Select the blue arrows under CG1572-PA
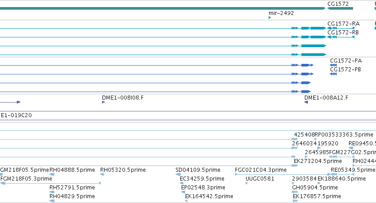Screen dimensions: 376x203 coord(333,65)
